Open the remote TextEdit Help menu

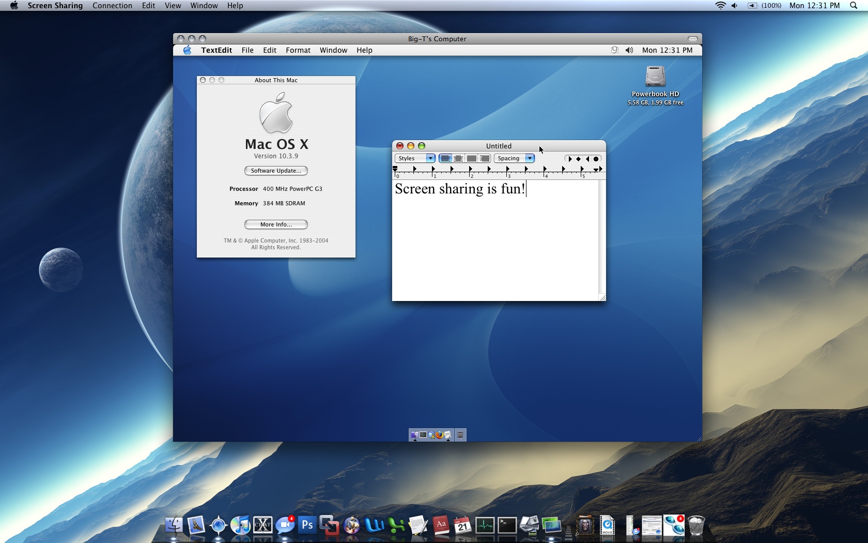364,50
